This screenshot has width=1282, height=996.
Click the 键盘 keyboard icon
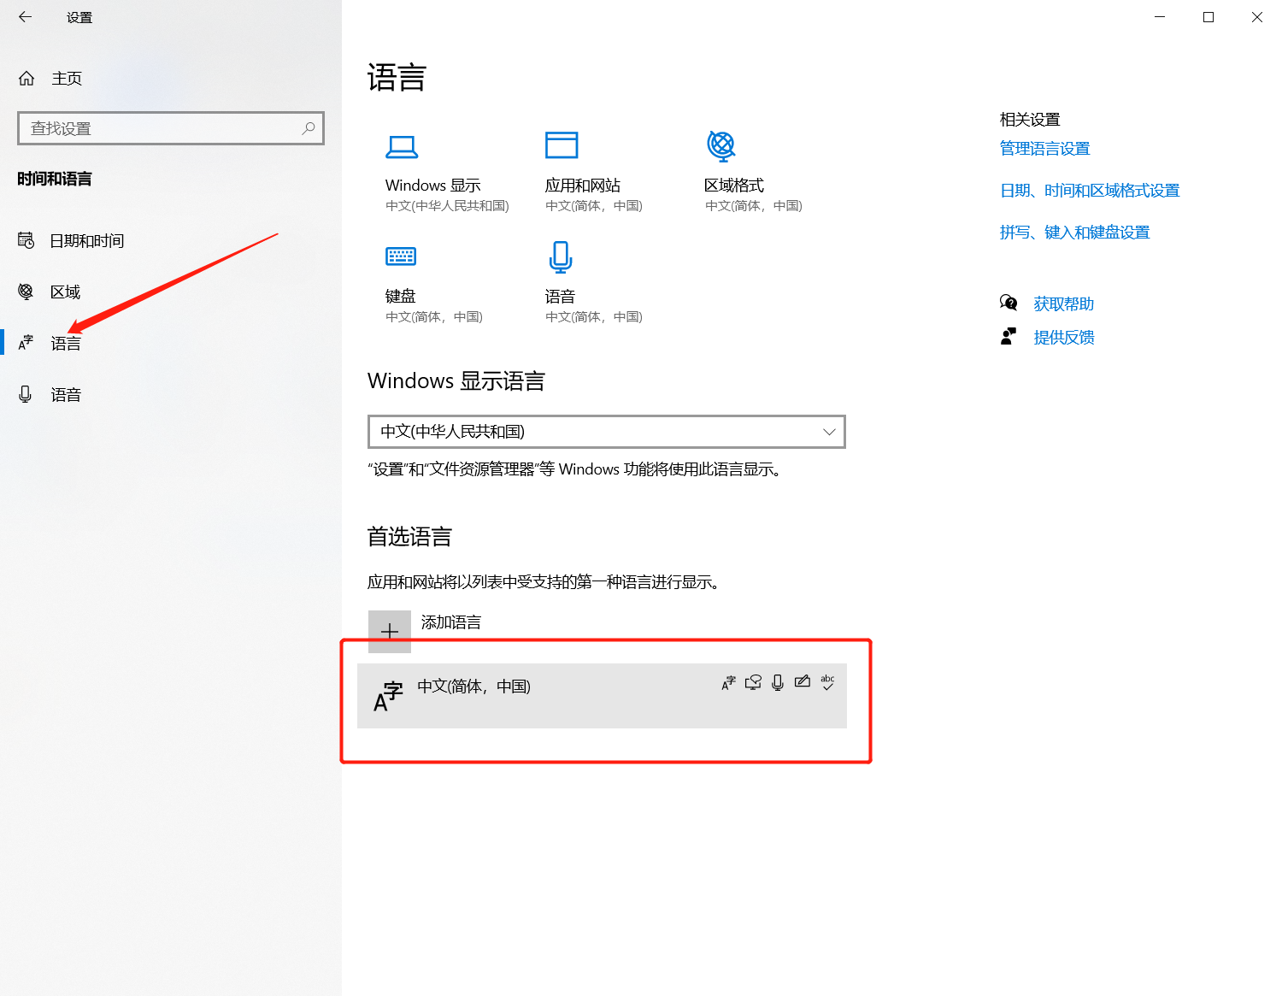click(x=400, y=256)
